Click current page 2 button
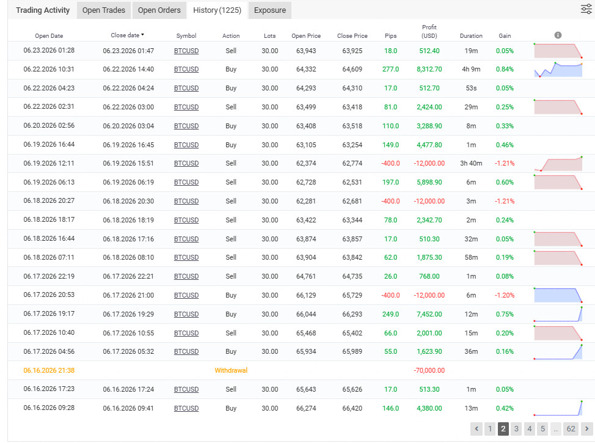The image size is (595, 443). point(503,429)
